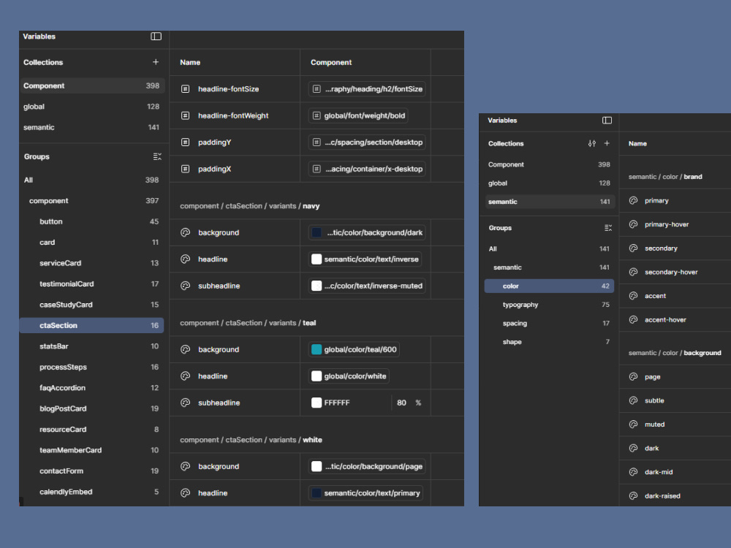
Task: Click palette icon beside primary-hover variable
Action: point(633,224)
